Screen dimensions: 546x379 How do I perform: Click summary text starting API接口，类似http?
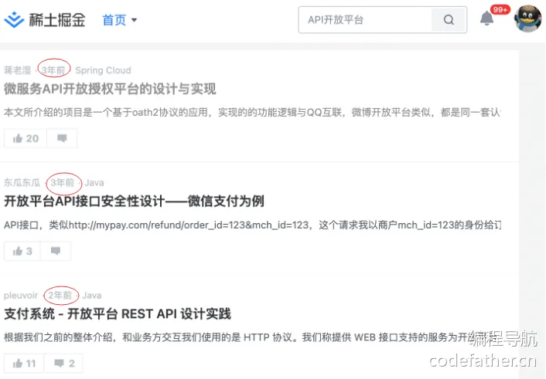point(252,225)
